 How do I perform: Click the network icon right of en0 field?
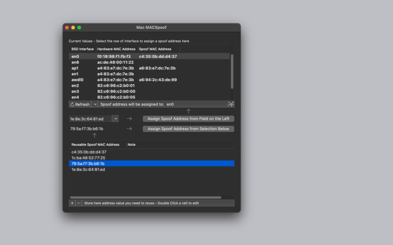pyautogui.click(x=231, y=104)
